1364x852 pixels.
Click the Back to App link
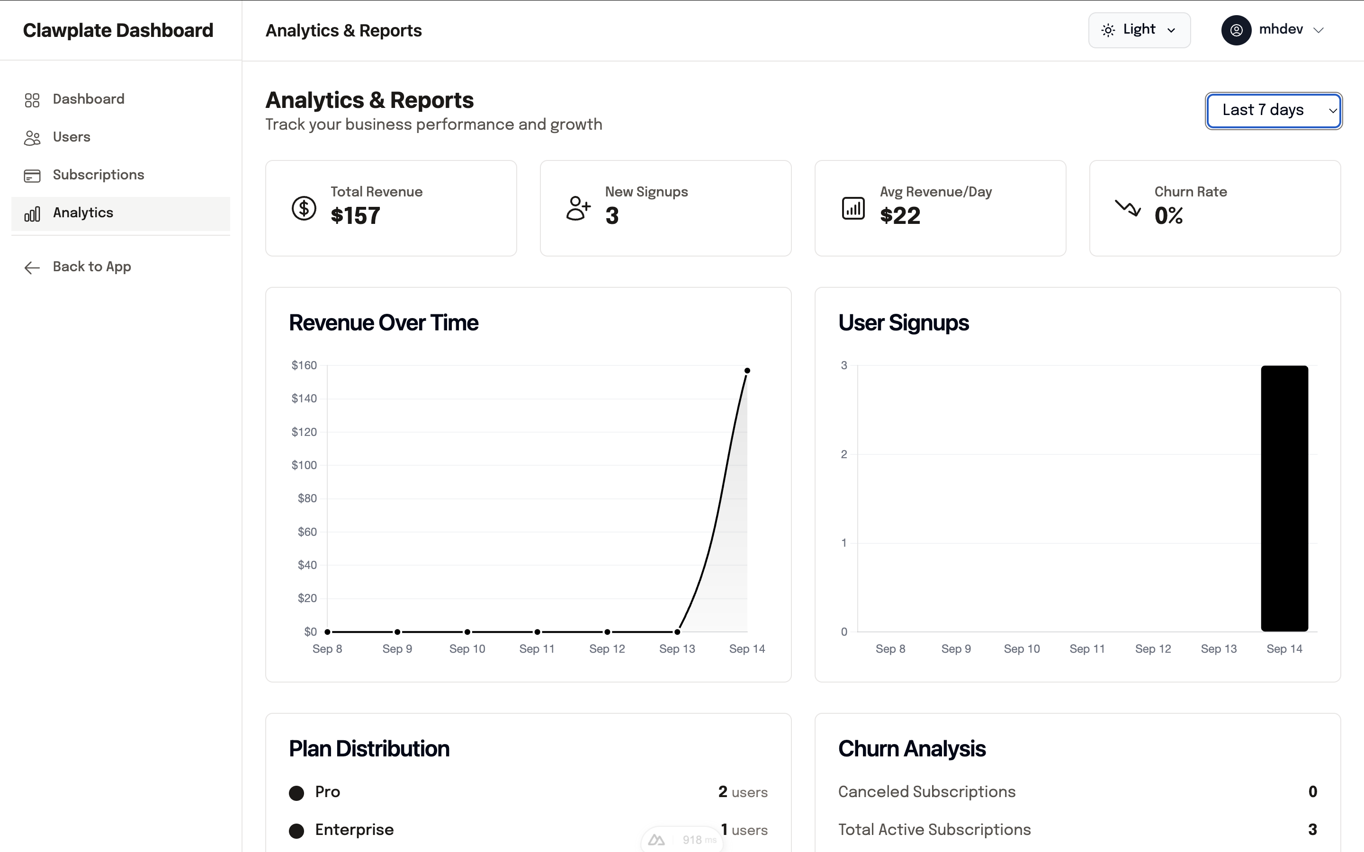(x=92, y=266)
